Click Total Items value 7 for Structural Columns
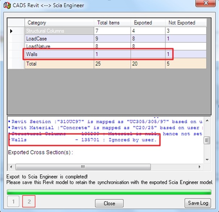Screen dimensions: 219x212 click(112, 31)
